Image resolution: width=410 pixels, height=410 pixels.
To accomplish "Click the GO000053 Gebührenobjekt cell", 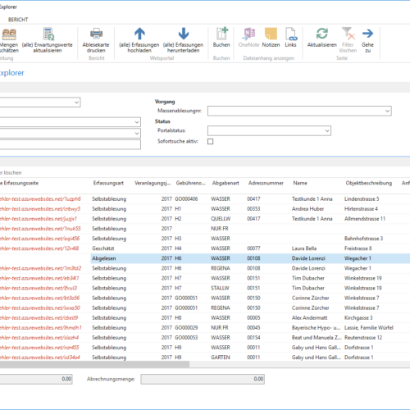I will point(186,338).
